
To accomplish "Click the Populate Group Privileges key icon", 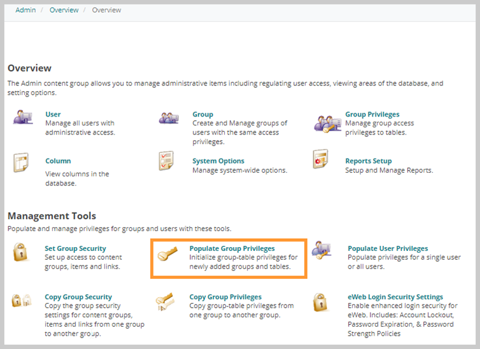I will [x=167, y=254].
